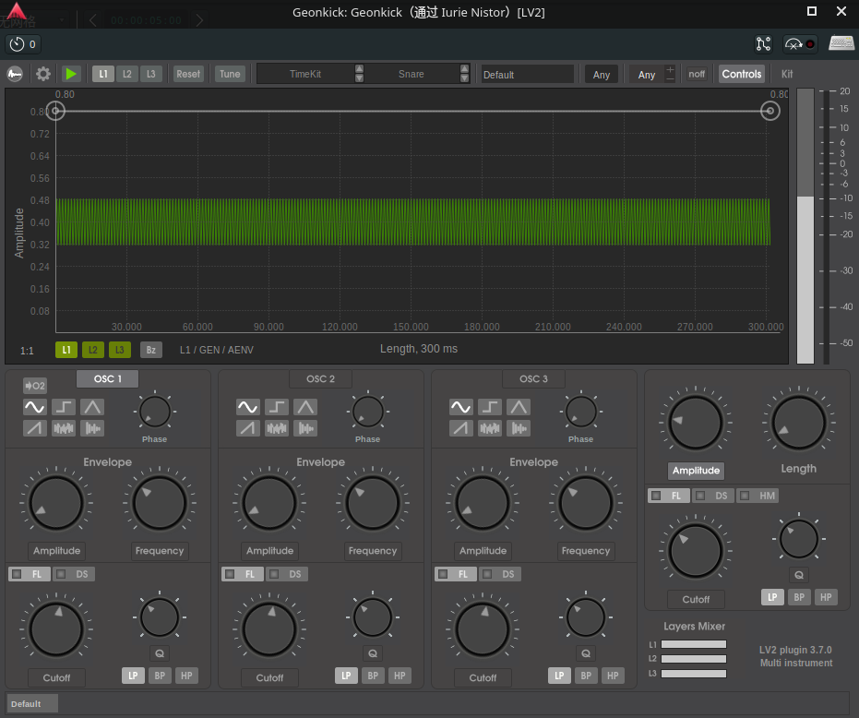This screenshot has width=859, height=718.
Task: Click Tune button
Action: pos(230,74)
